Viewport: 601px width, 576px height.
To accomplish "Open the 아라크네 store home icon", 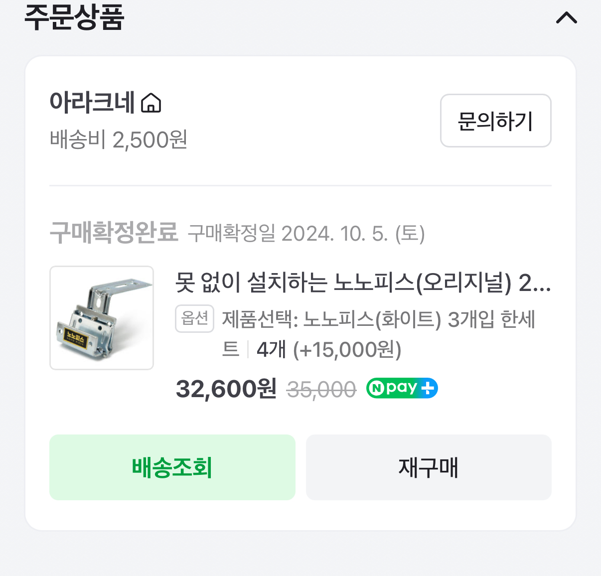I will [x=151, y=103].
